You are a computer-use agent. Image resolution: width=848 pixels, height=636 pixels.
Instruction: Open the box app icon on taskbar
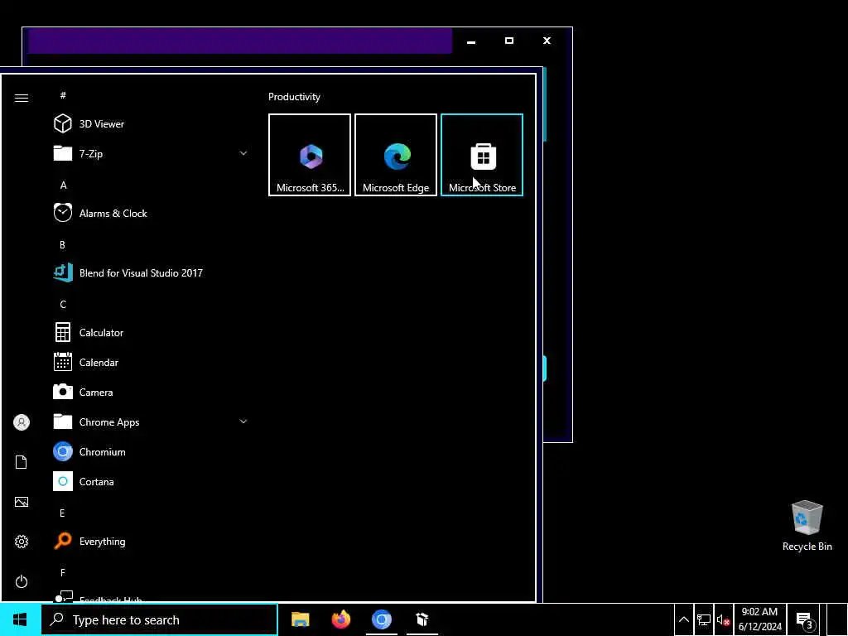point(422,619)
